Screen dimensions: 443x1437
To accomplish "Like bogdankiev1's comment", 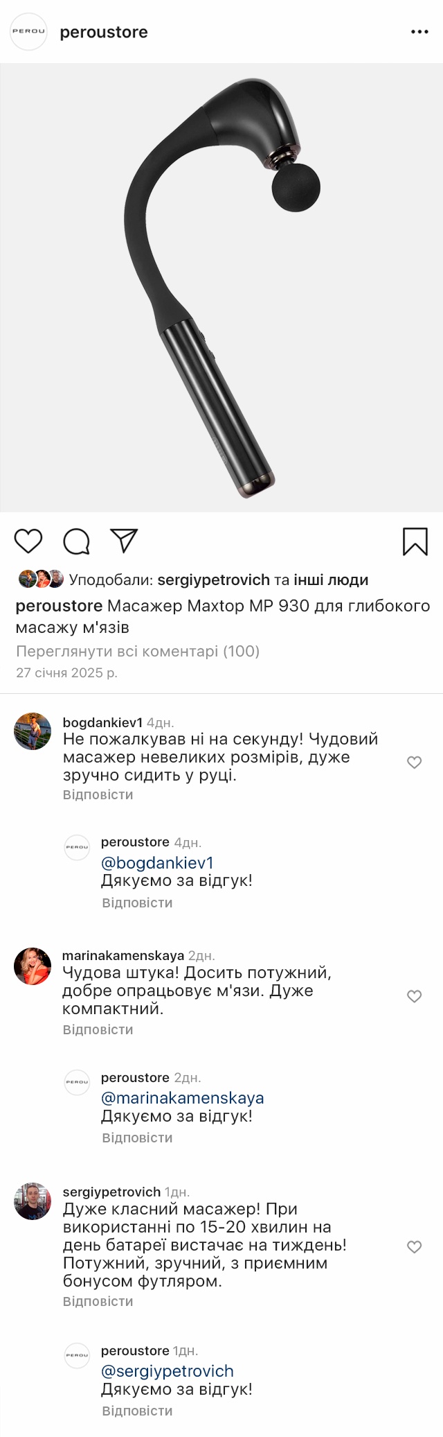I will coord(414,763).
